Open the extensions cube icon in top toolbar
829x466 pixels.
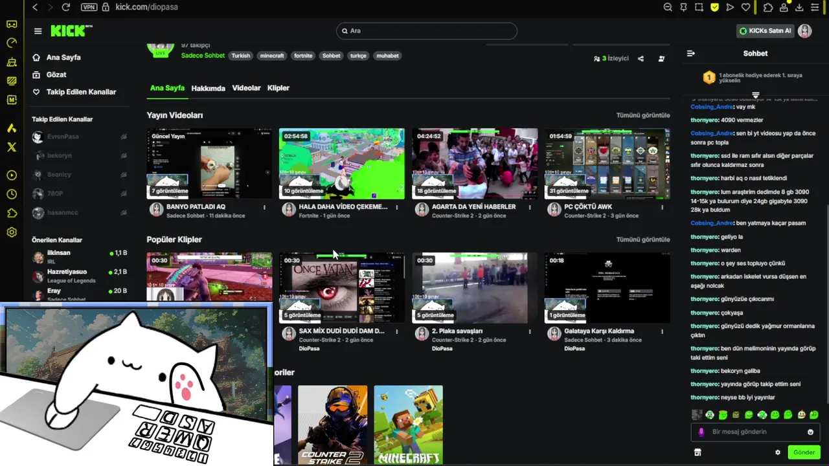(x=768, y=7)
